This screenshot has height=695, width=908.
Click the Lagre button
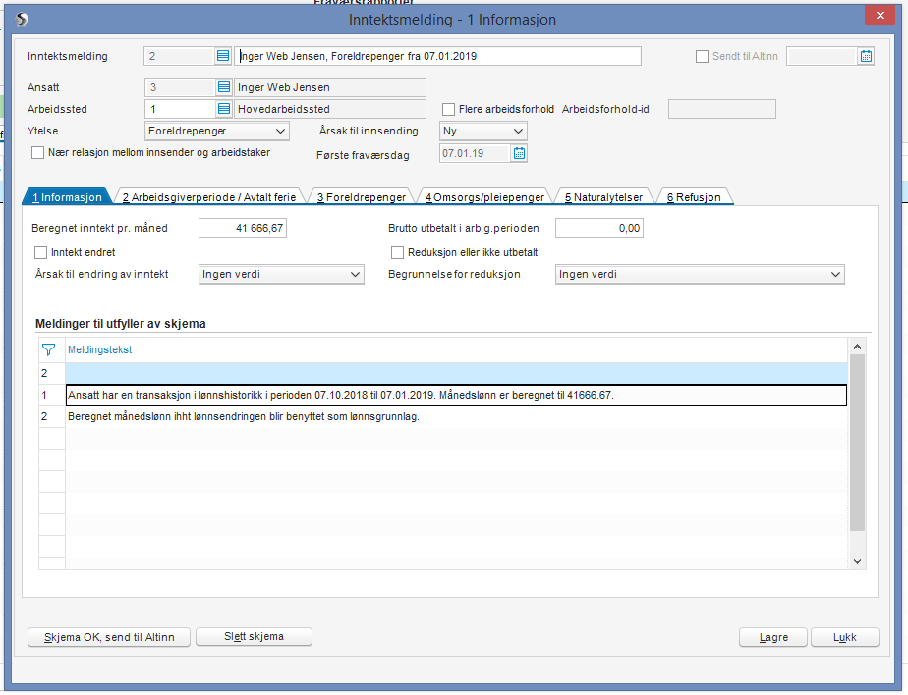(x=773, y=637)
